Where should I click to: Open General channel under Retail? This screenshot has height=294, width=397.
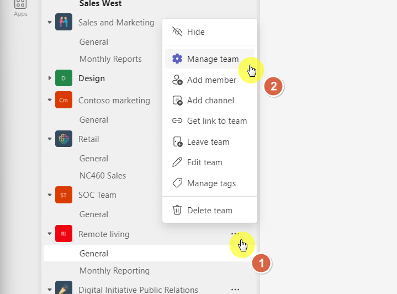(94, 159)
